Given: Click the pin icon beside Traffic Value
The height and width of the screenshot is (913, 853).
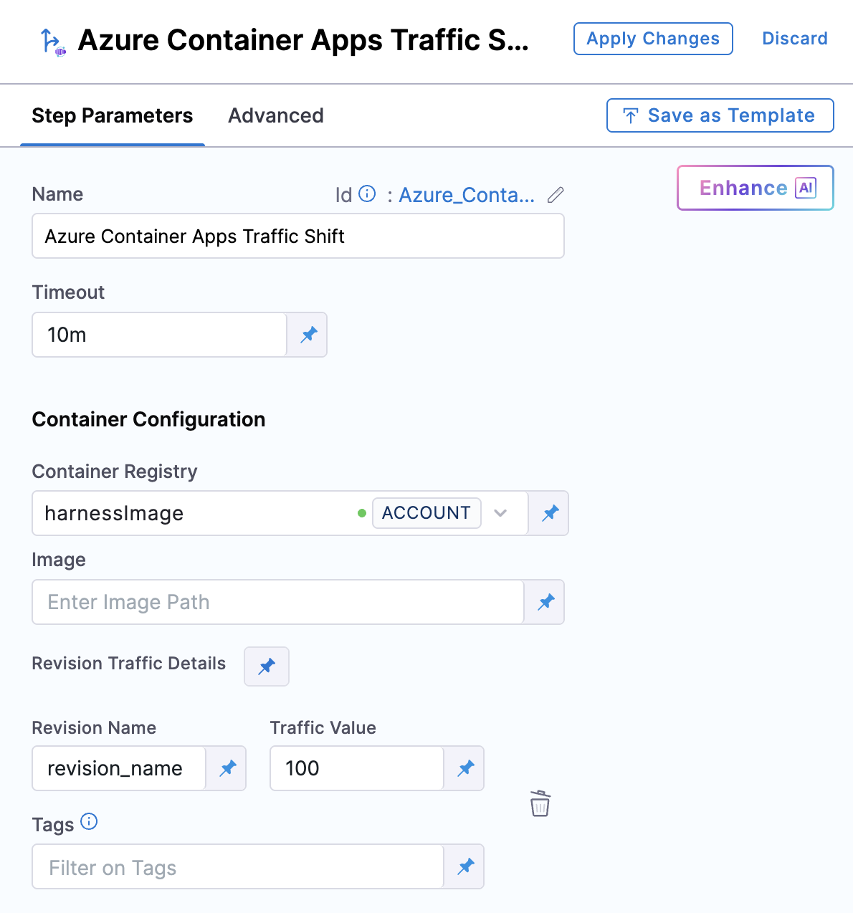Looking at the screenshot, I should (465, 768).
